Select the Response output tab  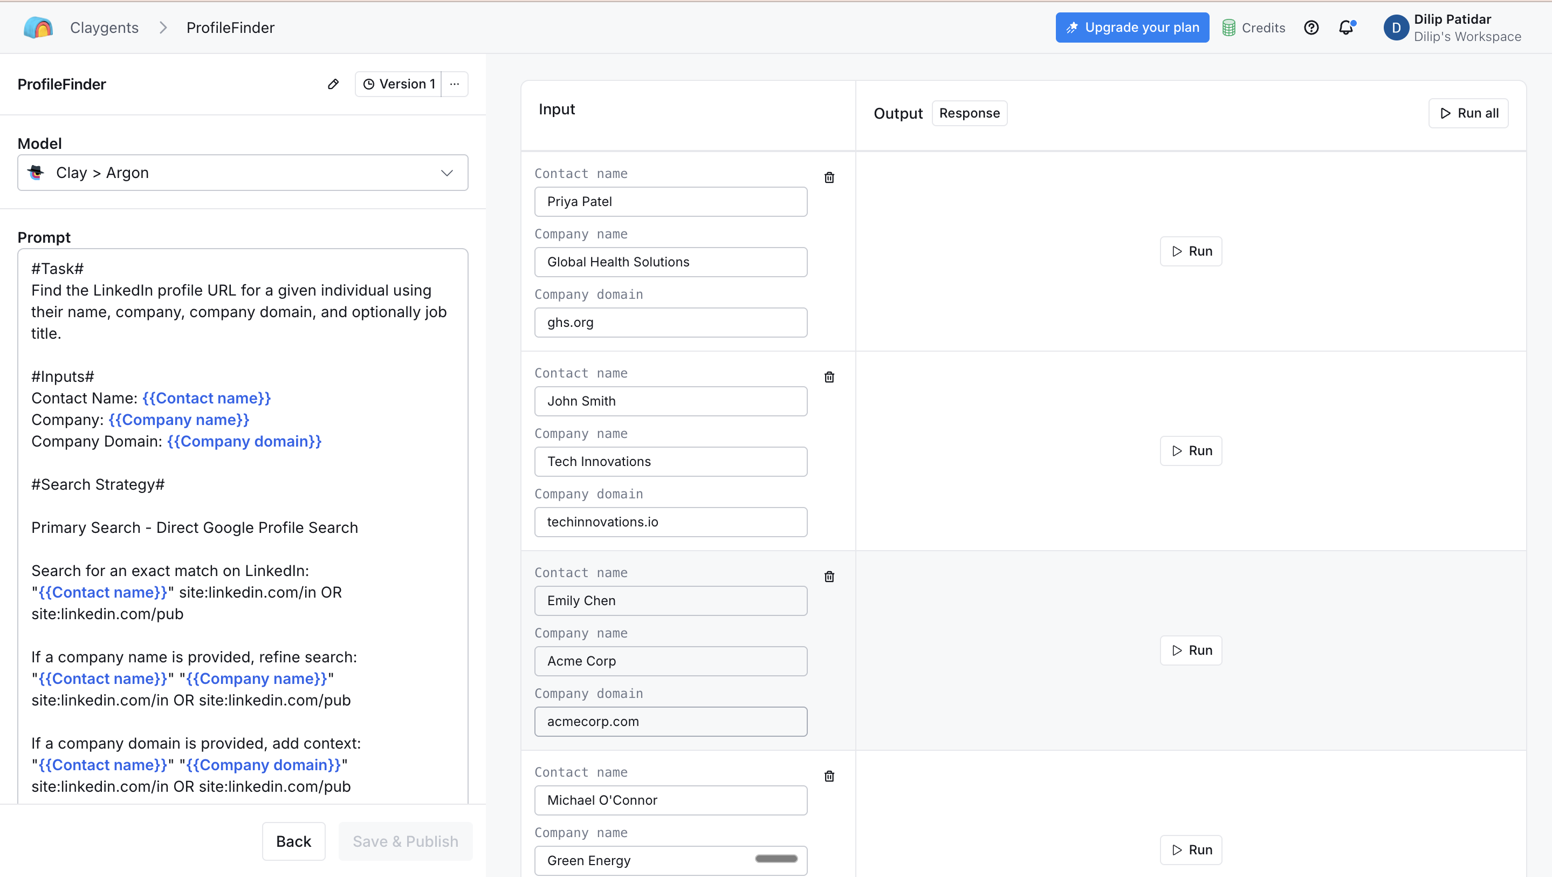click(x=970, y=113)
